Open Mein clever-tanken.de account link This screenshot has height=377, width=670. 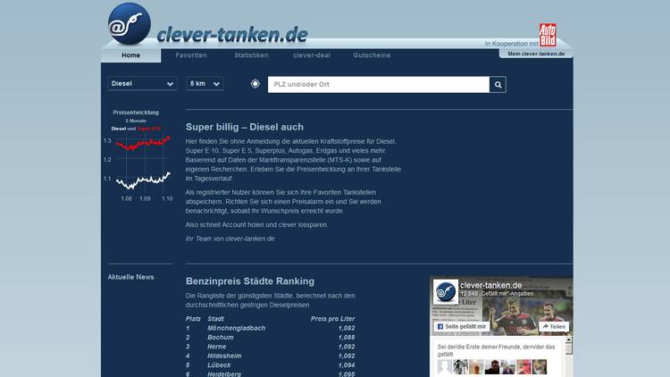click(536, 54)
